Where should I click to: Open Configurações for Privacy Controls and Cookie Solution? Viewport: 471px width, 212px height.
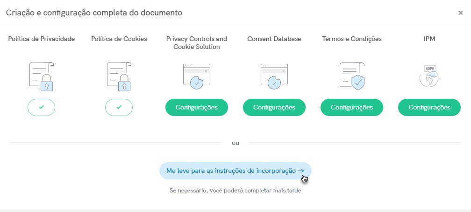pyautogui.click(x=197, y=107)
